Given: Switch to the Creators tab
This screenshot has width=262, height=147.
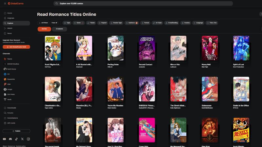Looking at the screenshot, I should (60, 29).
